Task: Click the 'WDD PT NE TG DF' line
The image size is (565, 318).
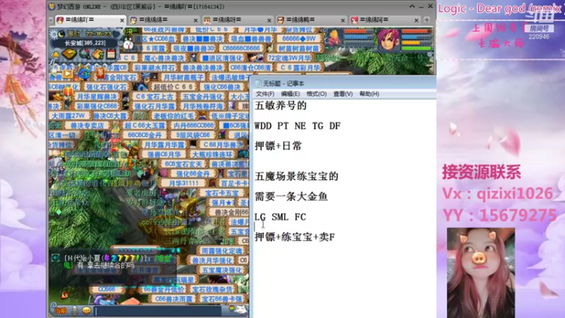Action: (297, 126)
